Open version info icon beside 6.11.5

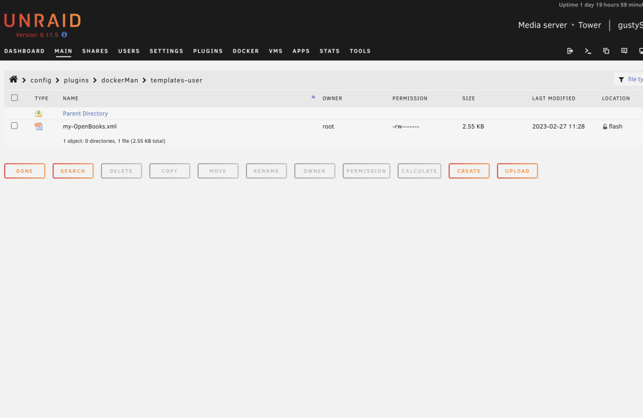tap(64, 35)
